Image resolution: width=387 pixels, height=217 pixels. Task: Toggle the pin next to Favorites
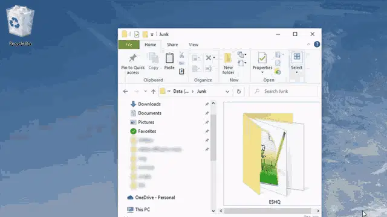point(207,131)
